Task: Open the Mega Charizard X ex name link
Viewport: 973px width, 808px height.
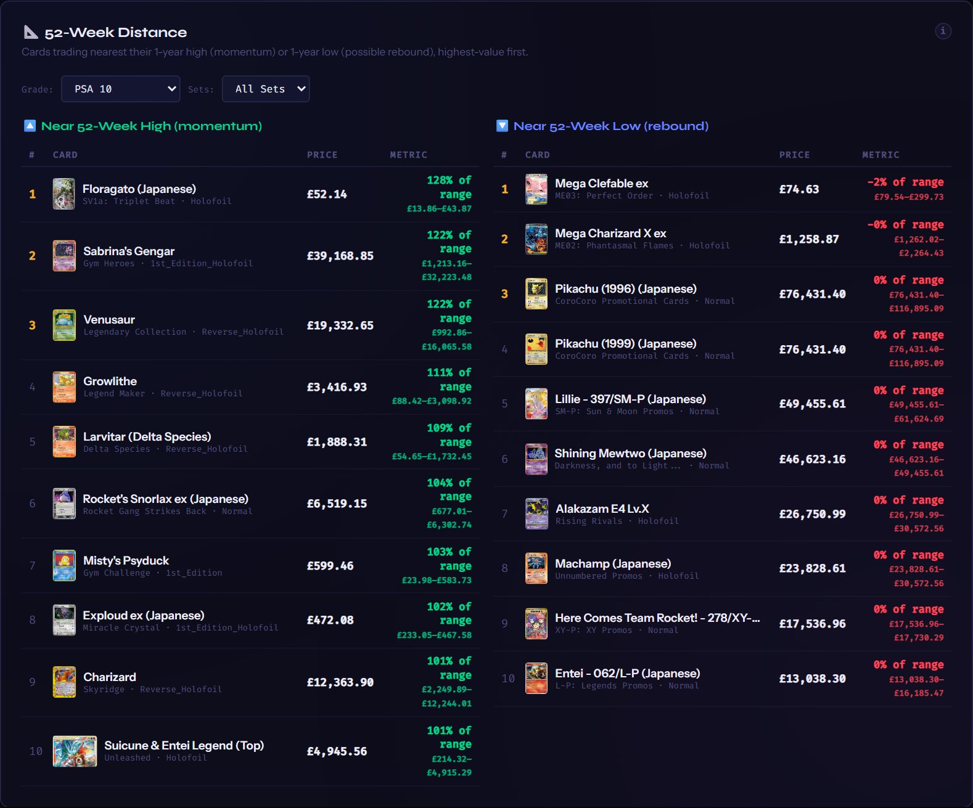Action: pyautogui.click(x=610, y=234)
